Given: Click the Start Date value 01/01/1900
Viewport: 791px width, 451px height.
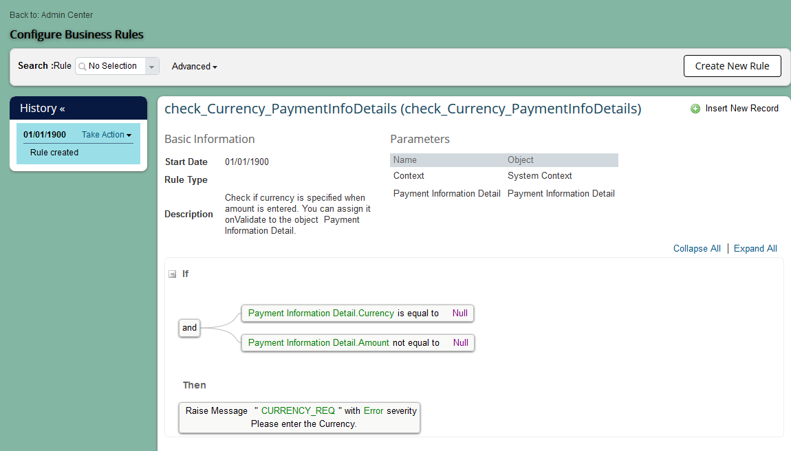Looking at the screenshot, I should [x=247, y=162].
